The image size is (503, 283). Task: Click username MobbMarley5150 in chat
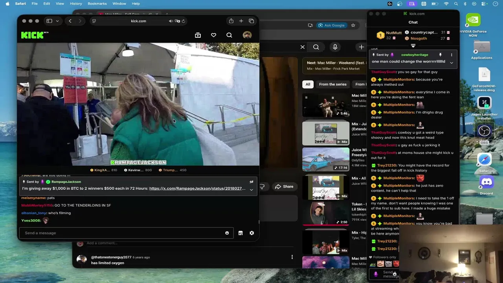coord(37,205)
